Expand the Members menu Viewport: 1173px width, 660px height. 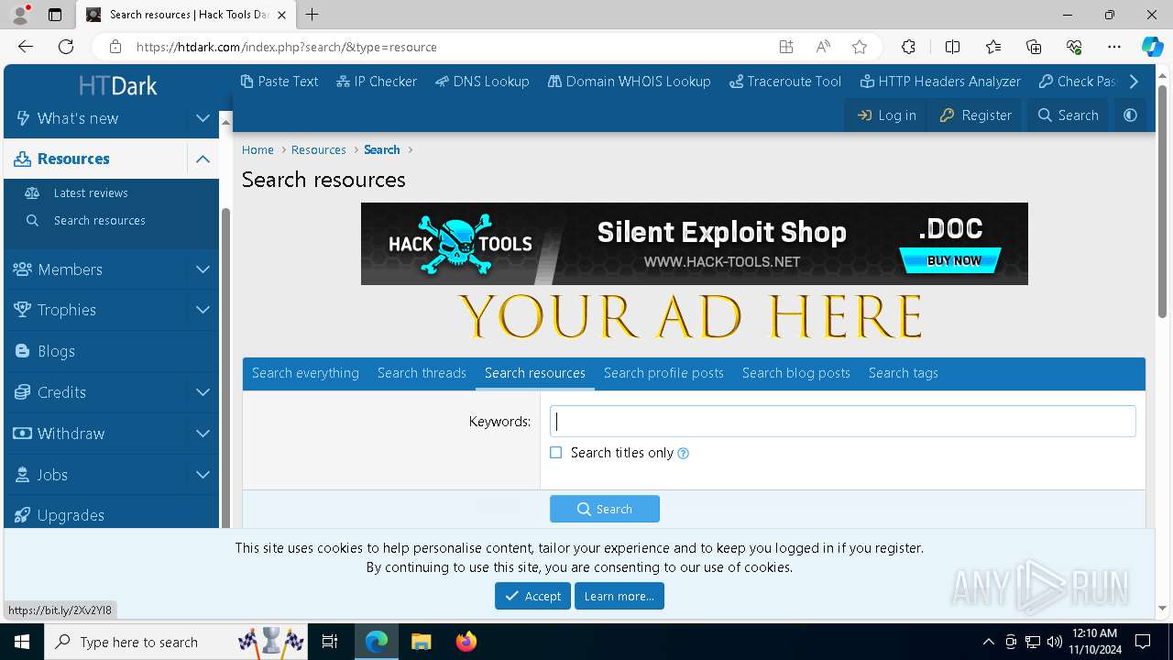pos(203,269)
